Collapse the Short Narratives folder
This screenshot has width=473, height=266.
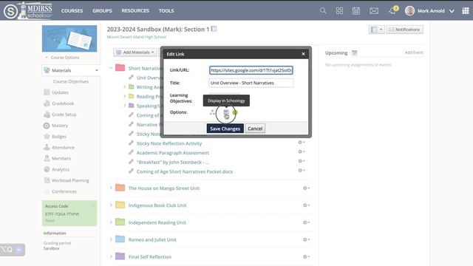click(111, 68)
